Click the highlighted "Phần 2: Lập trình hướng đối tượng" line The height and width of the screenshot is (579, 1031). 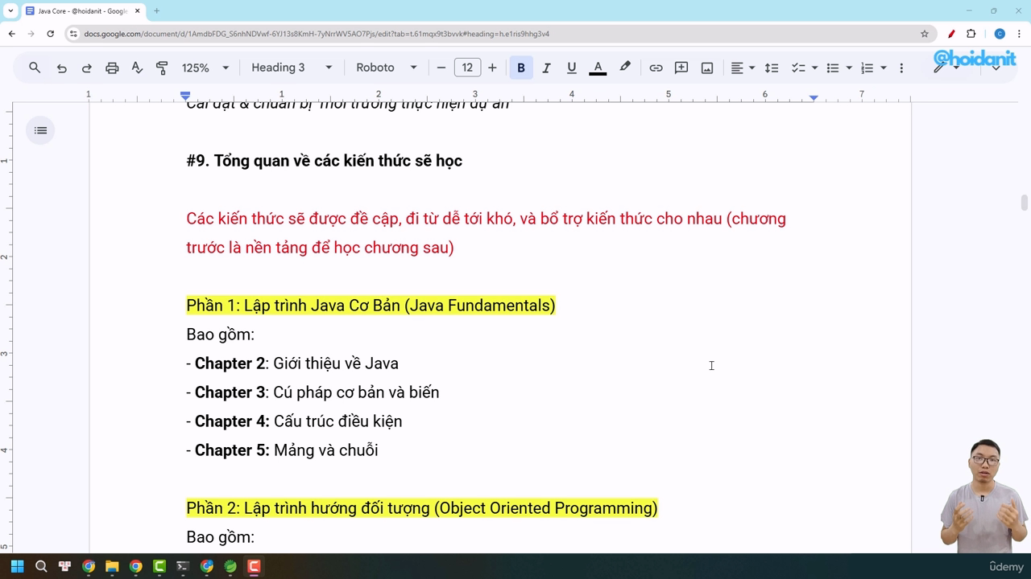tap(422, 508)
